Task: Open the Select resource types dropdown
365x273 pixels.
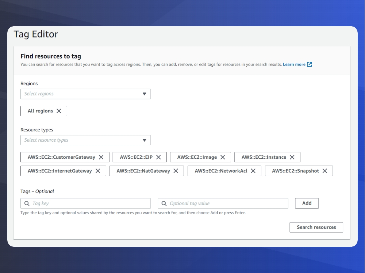Action: 85,140
